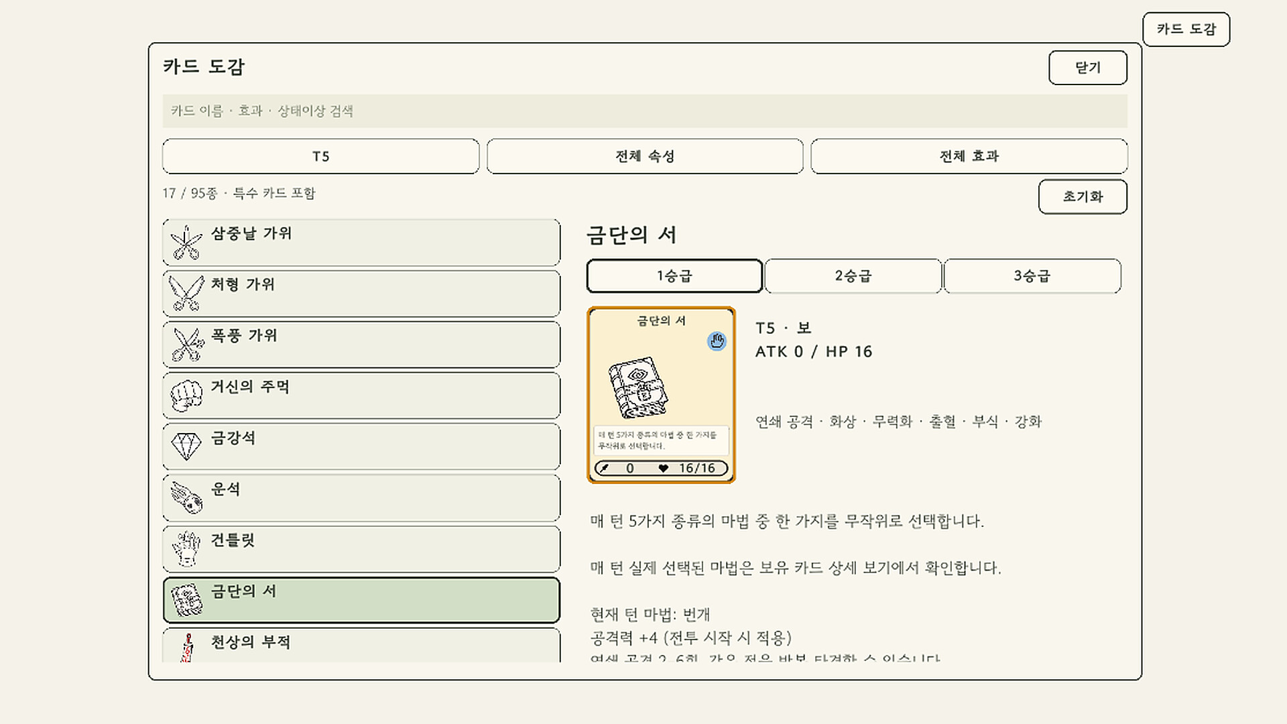
Task: Click the 운석 meteor icon
Action: [186, 498]
